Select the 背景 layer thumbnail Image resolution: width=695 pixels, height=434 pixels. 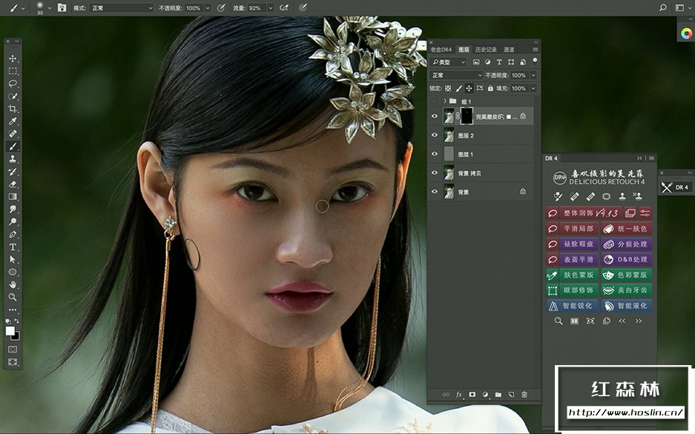pos(448,192)
